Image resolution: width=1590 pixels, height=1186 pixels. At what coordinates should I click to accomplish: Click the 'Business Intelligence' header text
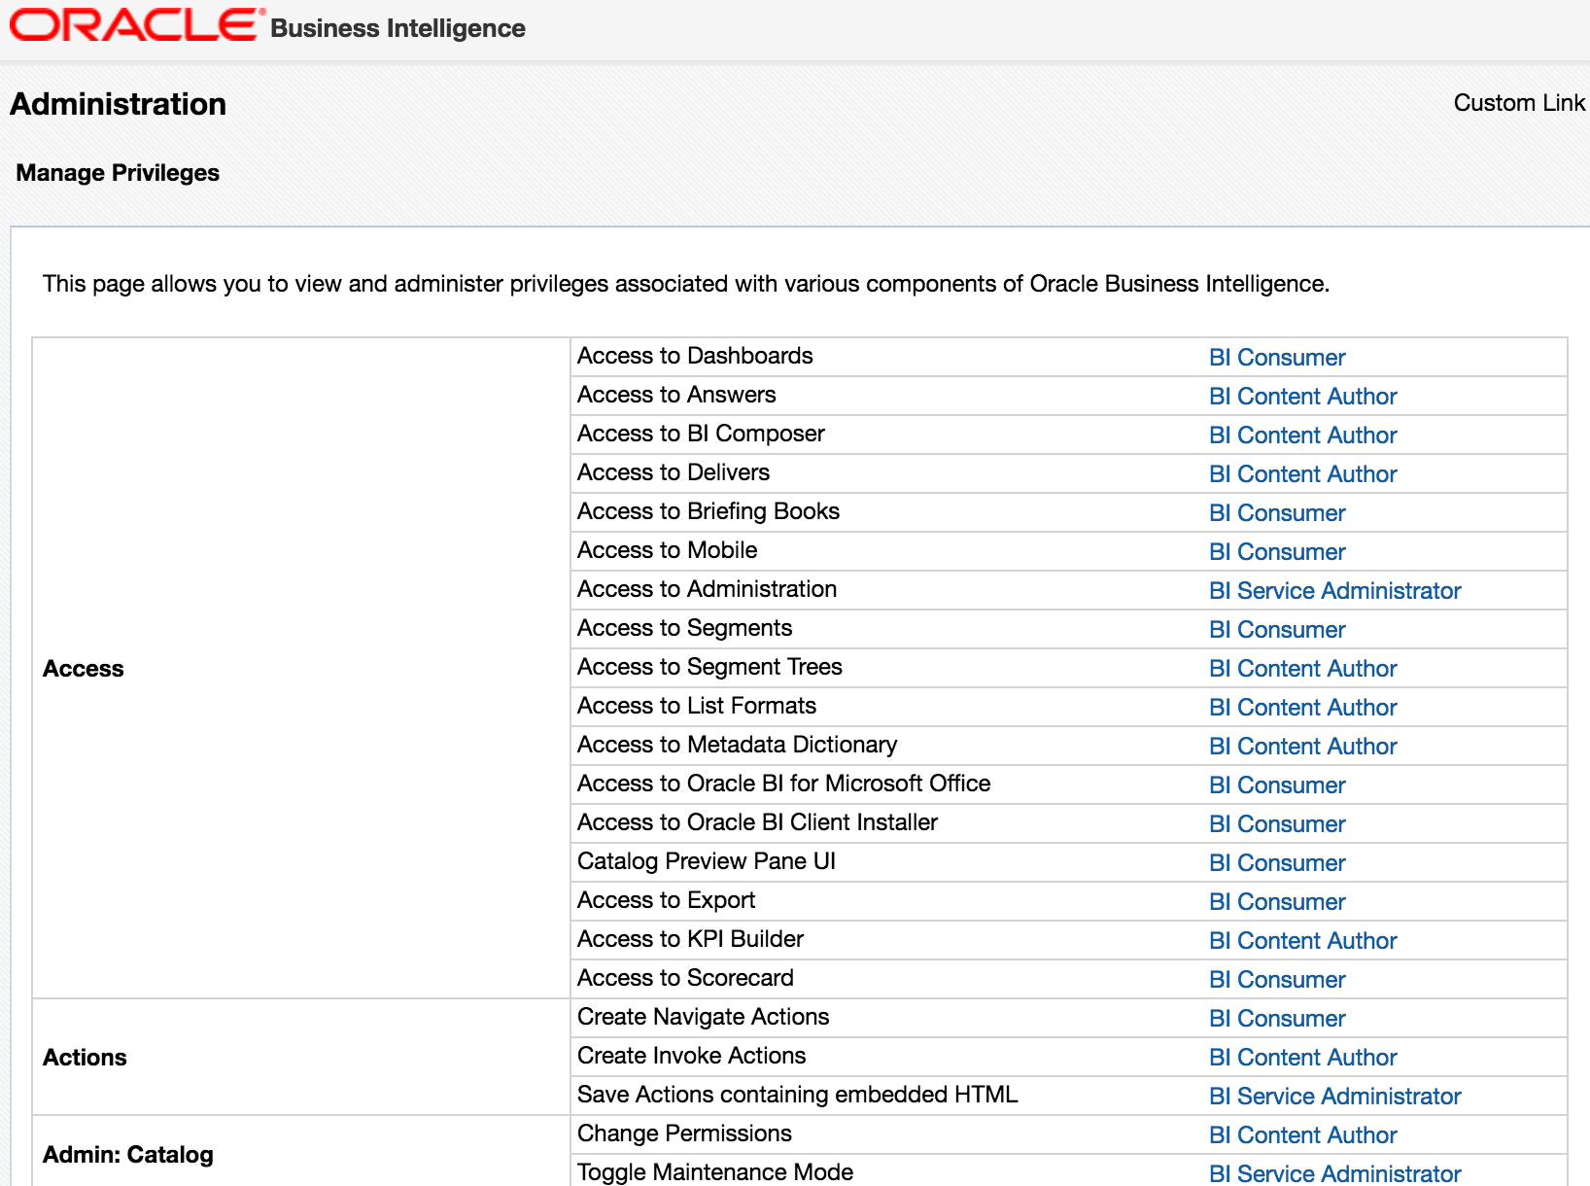(x=397, y=28)
